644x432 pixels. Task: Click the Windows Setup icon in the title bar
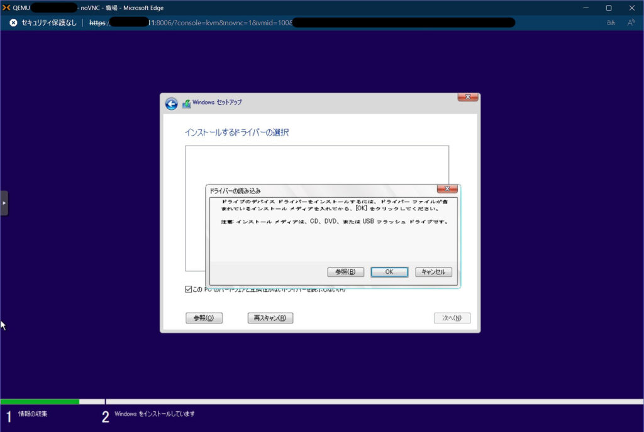[x=185, y=102]
